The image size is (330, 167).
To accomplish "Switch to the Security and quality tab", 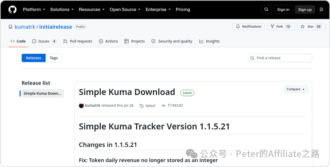I will [172, 41].
